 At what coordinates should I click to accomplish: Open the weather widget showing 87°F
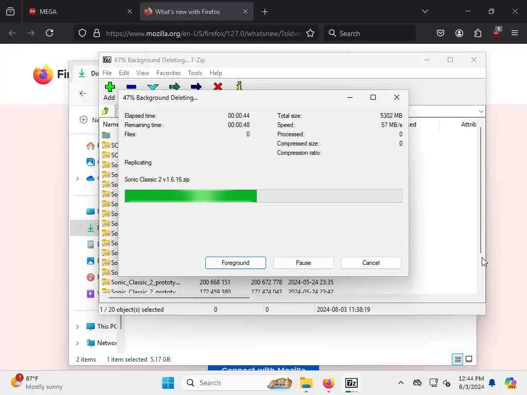(37, 383)
